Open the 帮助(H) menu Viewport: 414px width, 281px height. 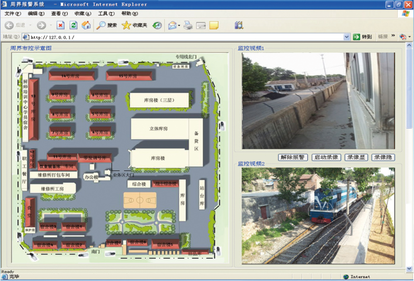click(130, 13)
